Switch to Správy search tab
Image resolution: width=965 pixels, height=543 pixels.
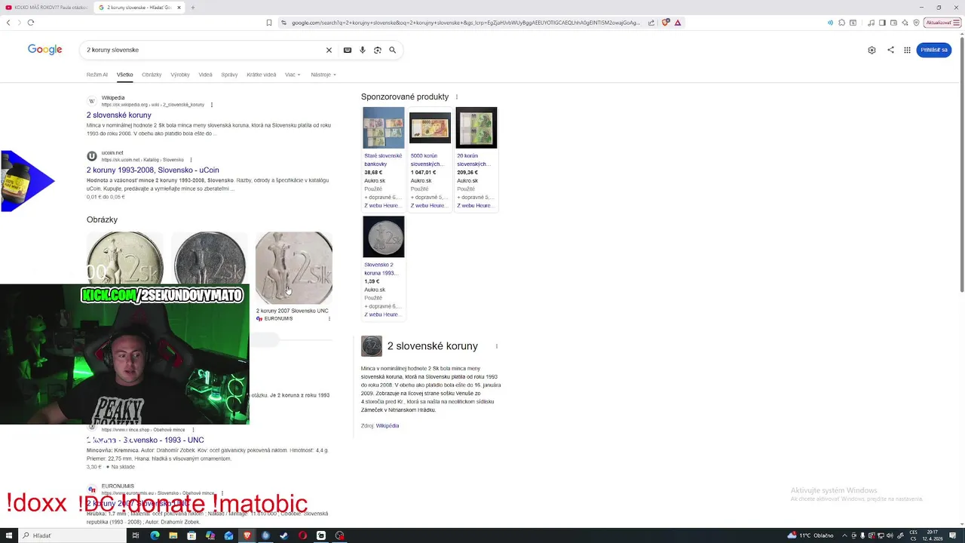click(x=229, y=75)
